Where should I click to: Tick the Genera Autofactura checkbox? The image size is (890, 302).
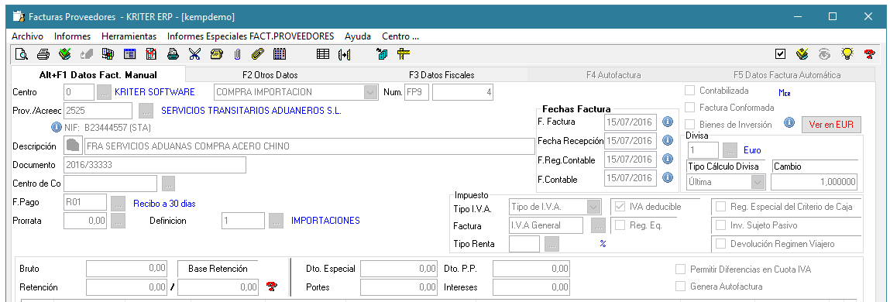[680, 287]
